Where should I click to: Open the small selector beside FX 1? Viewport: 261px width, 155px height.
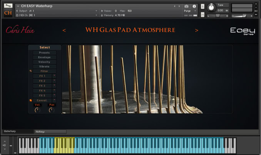point(54,76)
